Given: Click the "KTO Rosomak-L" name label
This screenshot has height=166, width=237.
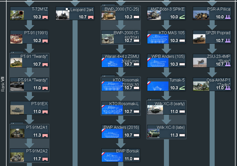Looking at the screenshot, I should click(x=124, y=104).
